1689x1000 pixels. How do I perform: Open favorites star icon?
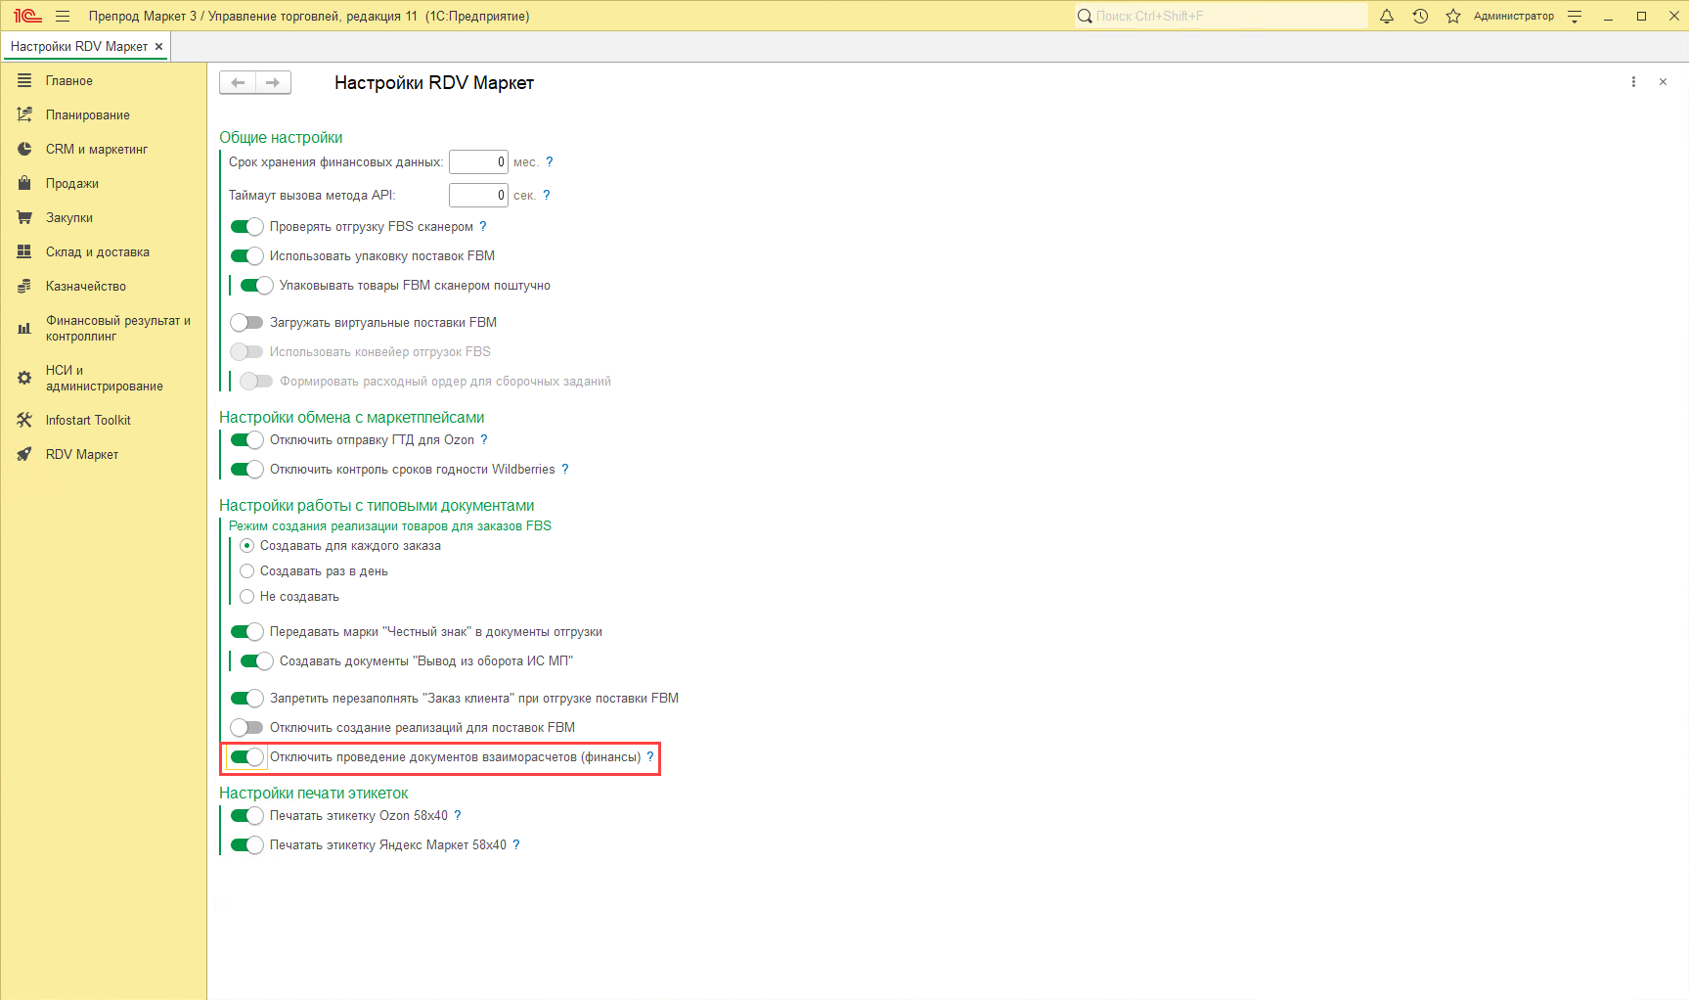[x=1453, y=16]
